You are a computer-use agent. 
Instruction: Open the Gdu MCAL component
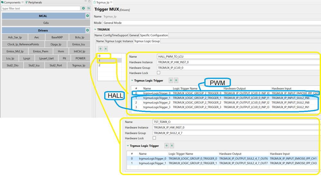(x=46, y=23)
